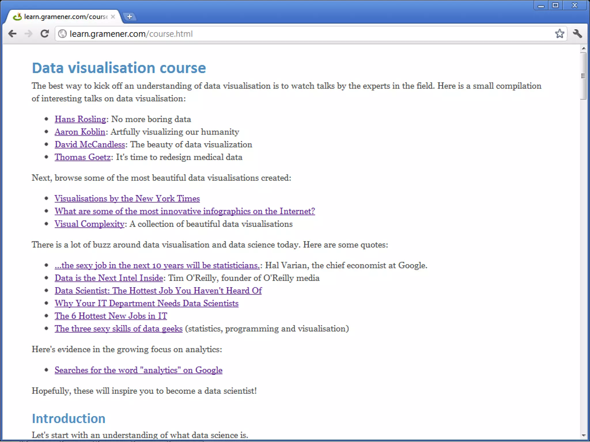Follow the David McCandless link

(90, 144)
